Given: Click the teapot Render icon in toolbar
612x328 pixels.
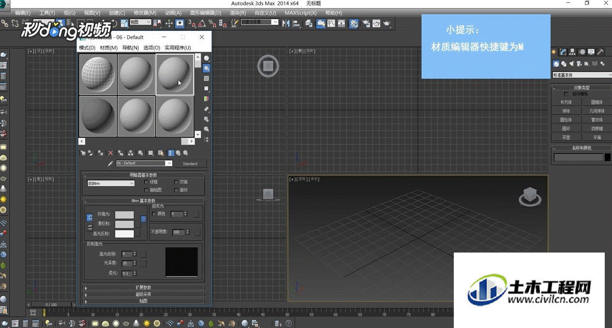Looking at the screenshot, I should [388, 23].
